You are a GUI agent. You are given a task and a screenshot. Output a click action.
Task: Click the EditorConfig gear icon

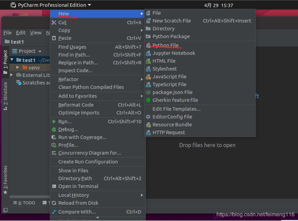[148, 117]
